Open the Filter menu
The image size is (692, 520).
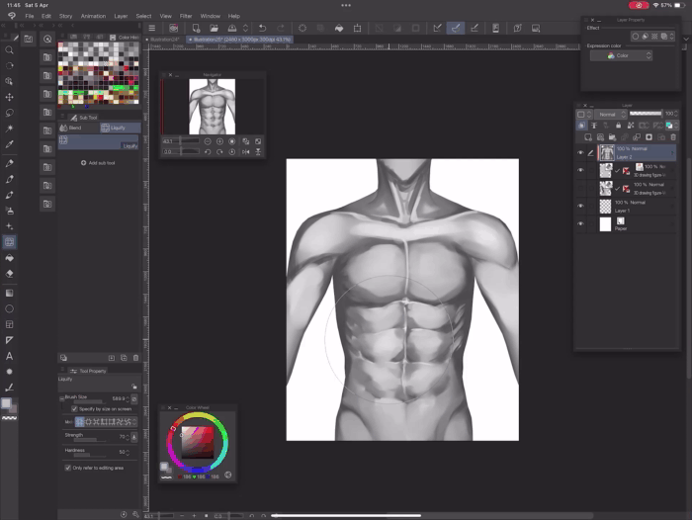click(186, 16)
